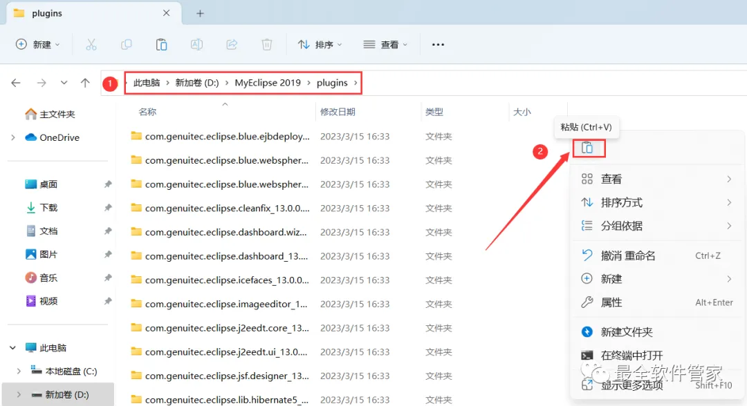Sort by 名称 column header
747x406 pixels.
coord(147,112)
